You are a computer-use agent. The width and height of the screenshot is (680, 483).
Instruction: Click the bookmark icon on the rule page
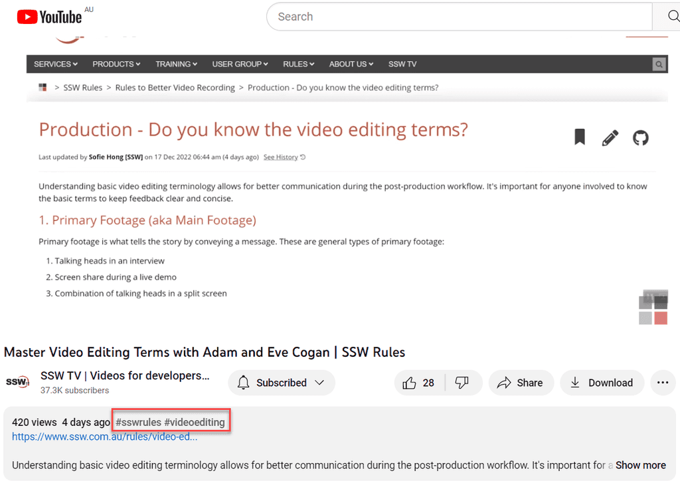coord(579,137)
